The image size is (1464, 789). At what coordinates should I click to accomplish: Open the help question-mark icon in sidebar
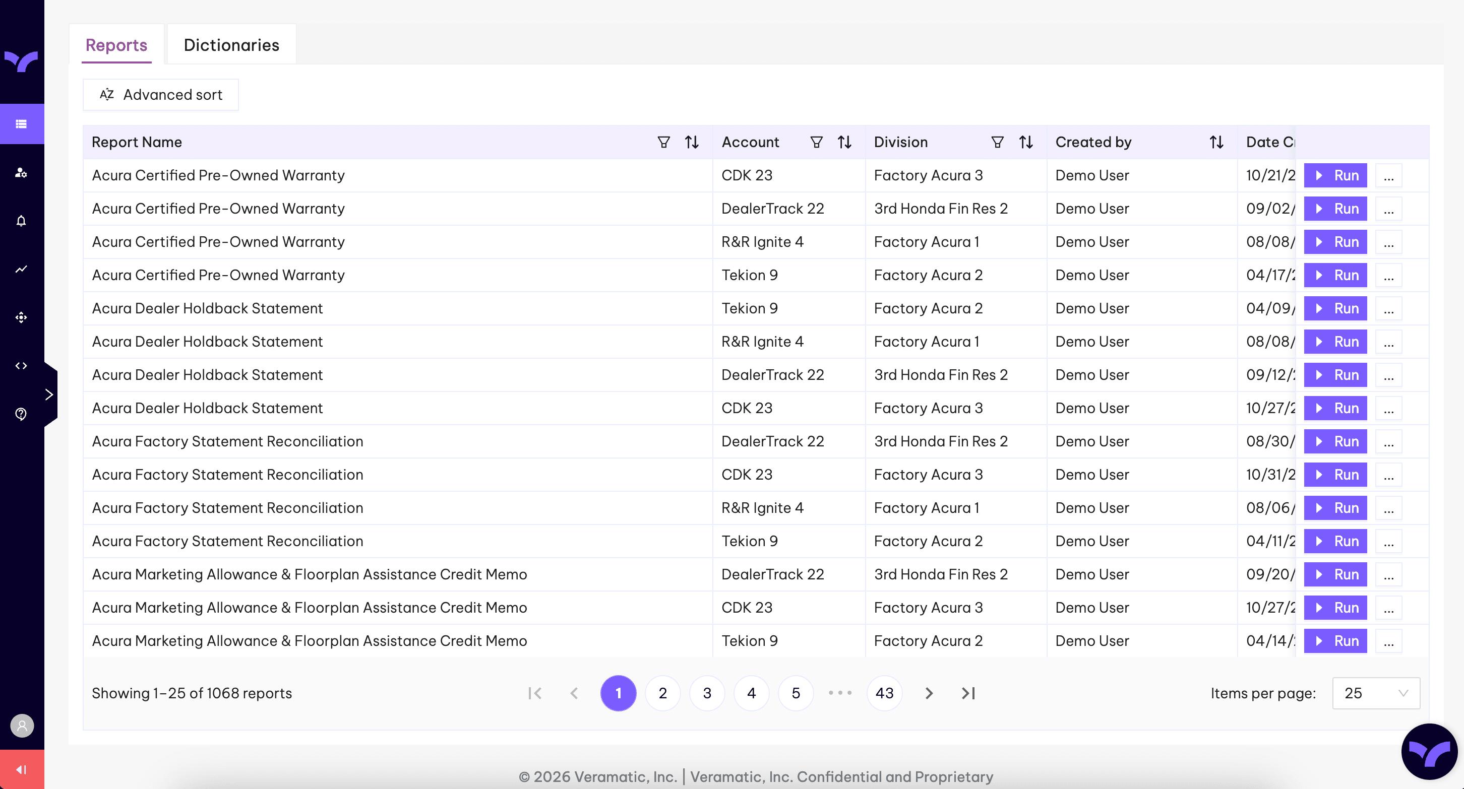pos(22,414)
